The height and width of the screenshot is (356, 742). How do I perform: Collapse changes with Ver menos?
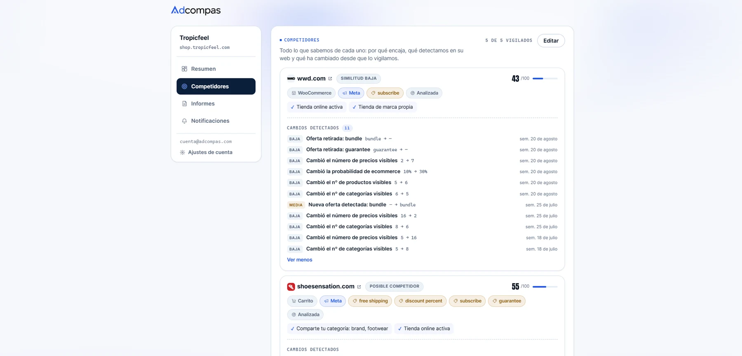300,260
